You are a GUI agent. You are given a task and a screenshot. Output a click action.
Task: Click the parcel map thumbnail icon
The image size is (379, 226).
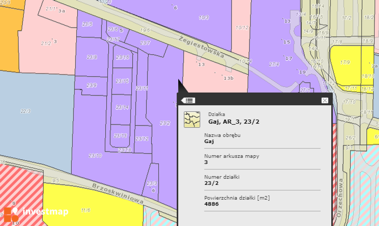click(x=192, y=120)
